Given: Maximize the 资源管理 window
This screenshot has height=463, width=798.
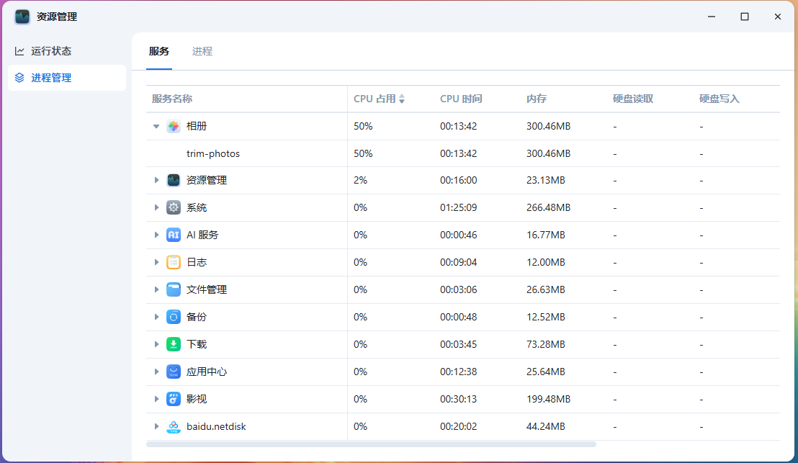Looking at the screenshot, I should 745,17.
